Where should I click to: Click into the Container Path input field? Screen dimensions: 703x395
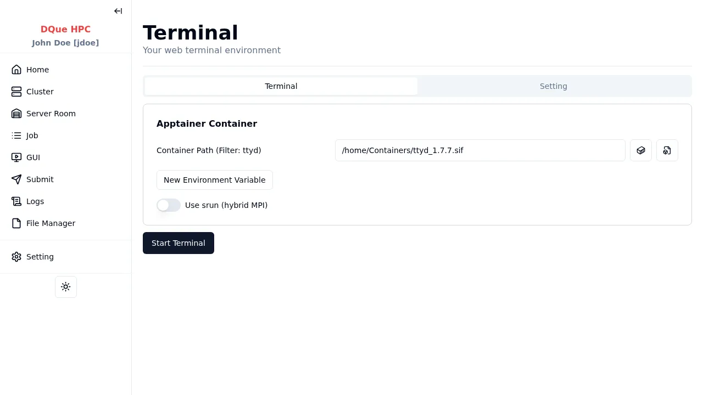tap(480, 150)
